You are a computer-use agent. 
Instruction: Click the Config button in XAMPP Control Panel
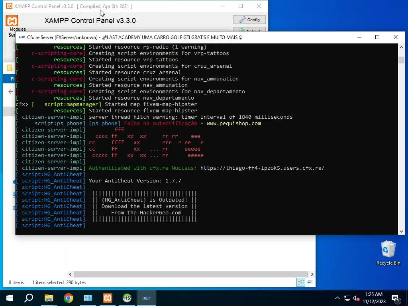(x=249, y=20)
